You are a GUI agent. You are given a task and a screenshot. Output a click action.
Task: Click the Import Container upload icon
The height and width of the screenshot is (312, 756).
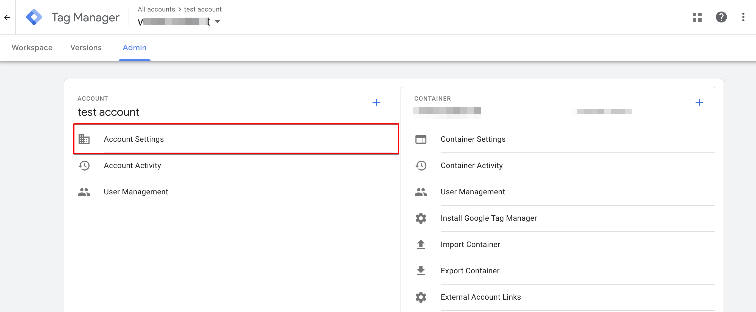tap(421, 244)
